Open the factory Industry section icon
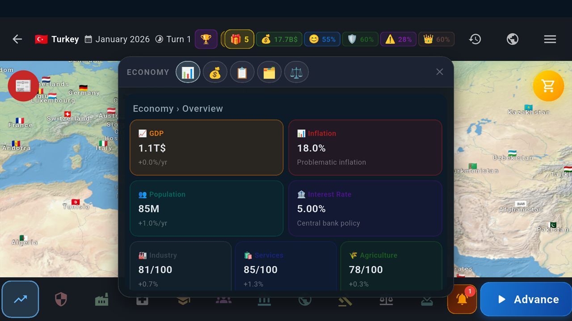 102,300
